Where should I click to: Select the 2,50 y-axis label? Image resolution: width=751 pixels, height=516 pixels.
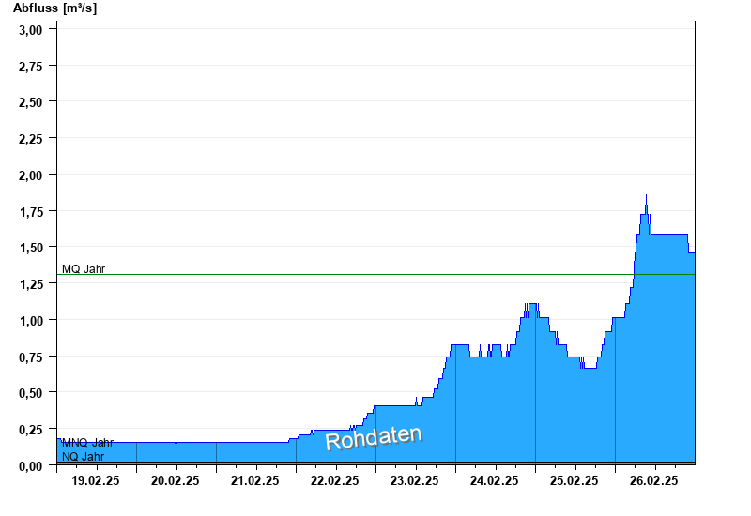[31, 102]
